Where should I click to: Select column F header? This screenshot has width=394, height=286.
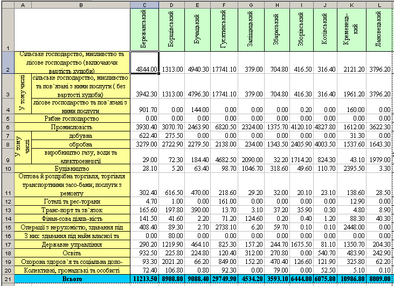click(x=224, y=5)
